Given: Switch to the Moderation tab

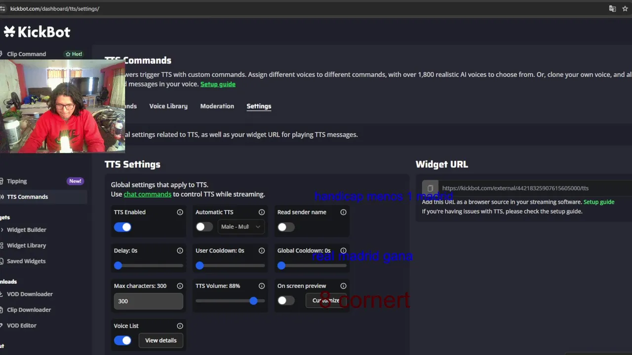Looking at the screenshot, I should coord(217,106).
